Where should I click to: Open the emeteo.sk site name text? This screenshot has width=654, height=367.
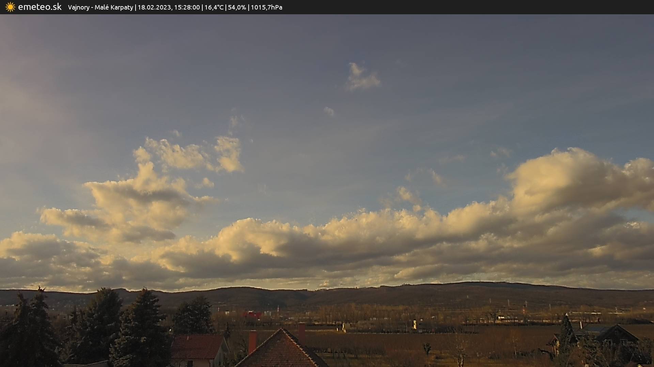(40, 7)
